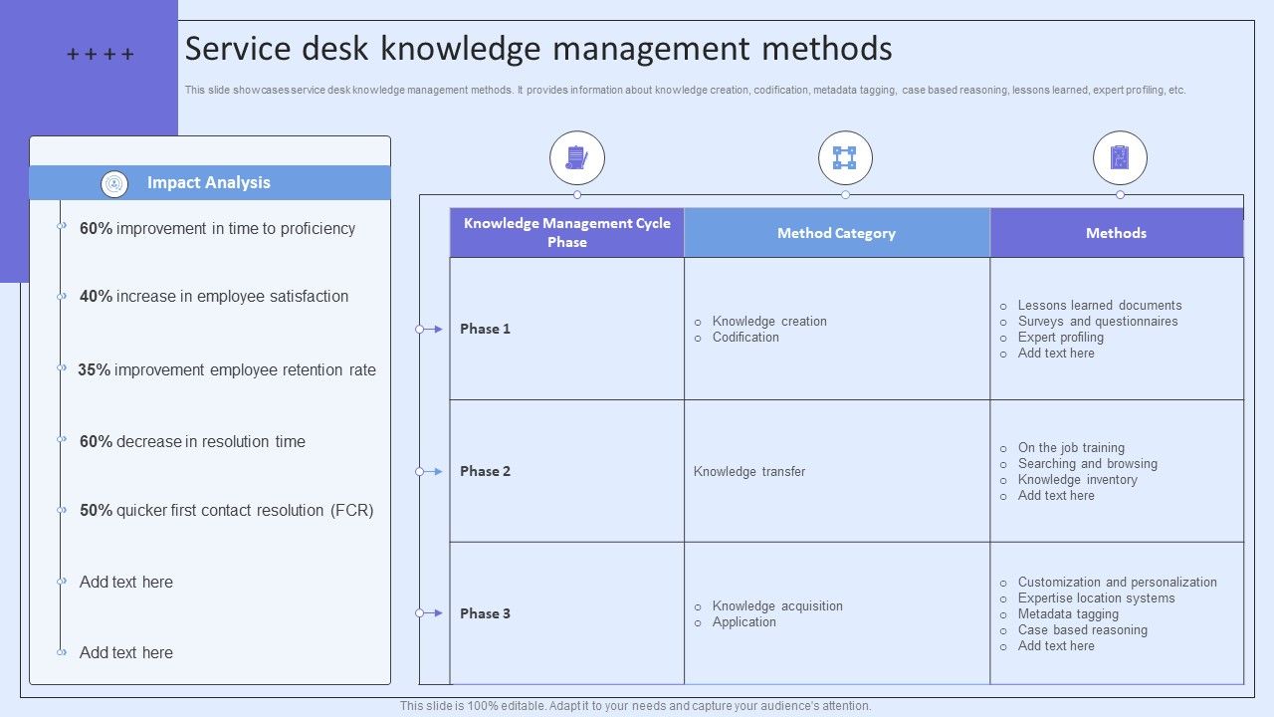1274x717 pixels.
Task: Select '50% quicker first contact resolution (FCR)'
Action: click(227, 510)
